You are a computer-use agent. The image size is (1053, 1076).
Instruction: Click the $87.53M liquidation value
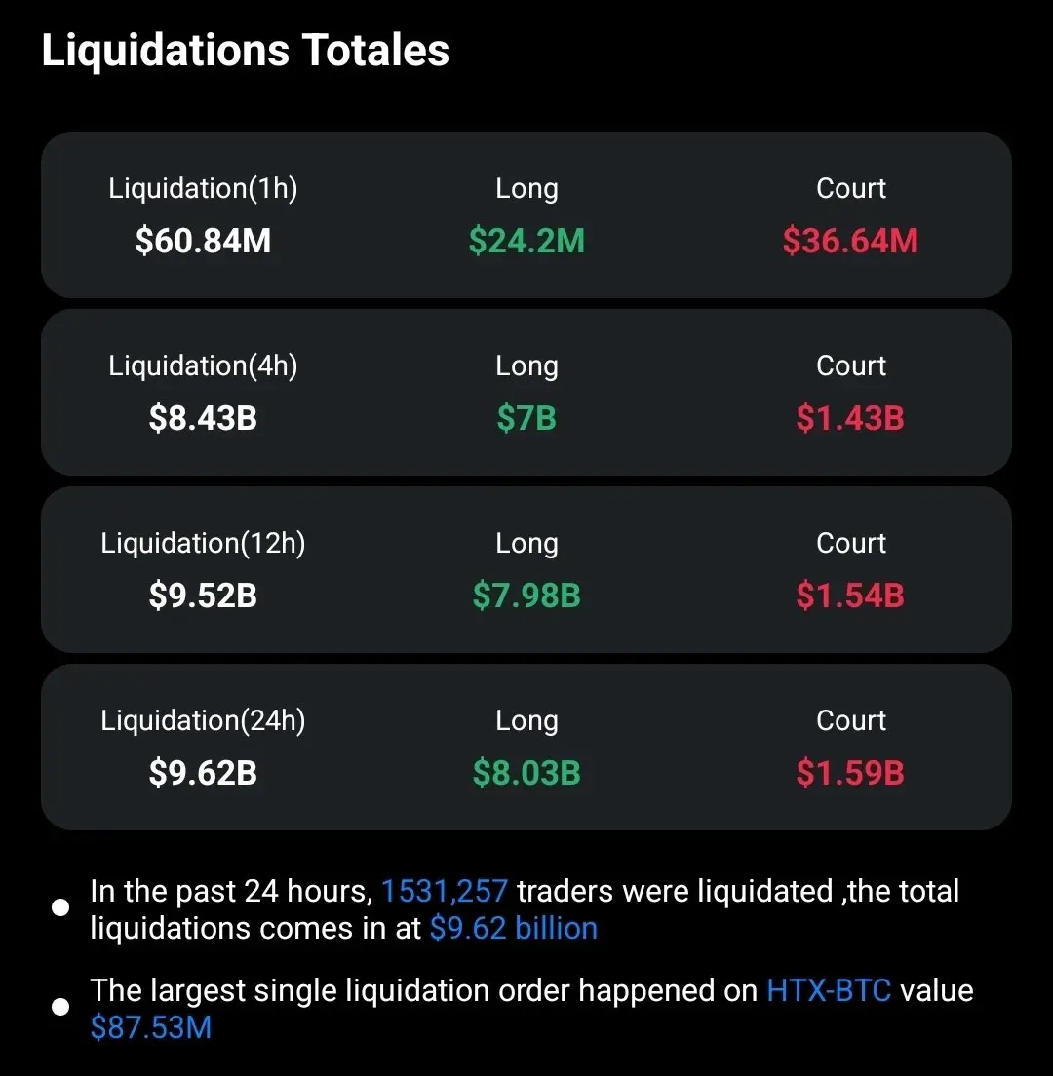[151, 1027]
